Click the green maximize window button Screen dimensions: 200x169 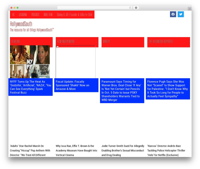[18, 8]
